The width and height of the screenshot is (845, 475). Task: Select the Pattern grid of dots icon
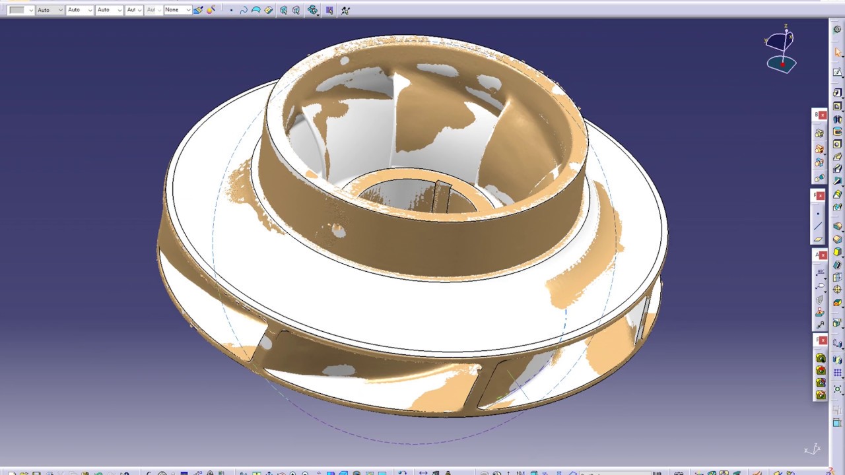pos(836,371)
